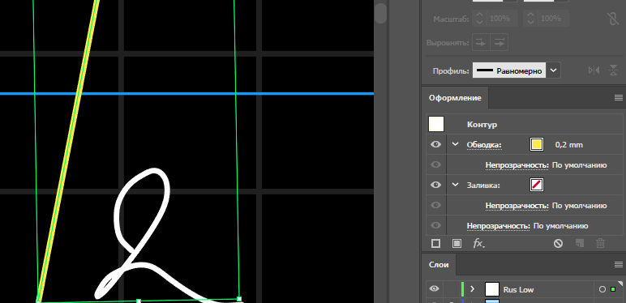Click Непрозрачность link under Обводка

[x=517, y=165]
